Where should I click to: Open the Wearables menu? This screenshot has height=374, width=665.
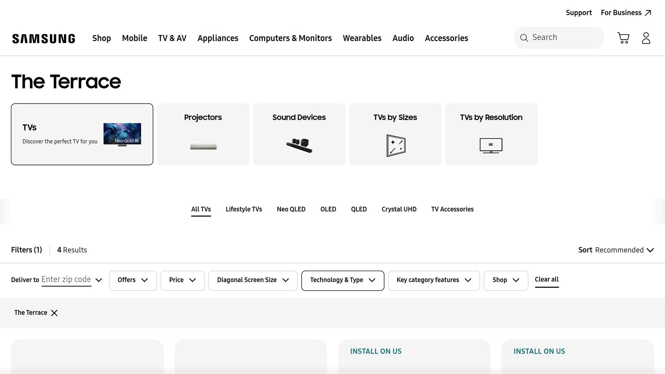[x=362, y=38]
